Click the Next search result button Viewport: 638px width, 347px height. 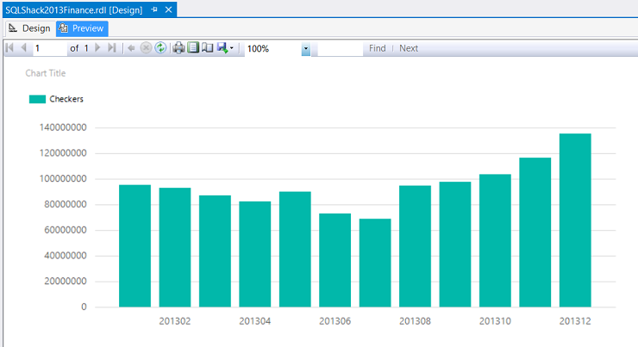tap(409, 48)
